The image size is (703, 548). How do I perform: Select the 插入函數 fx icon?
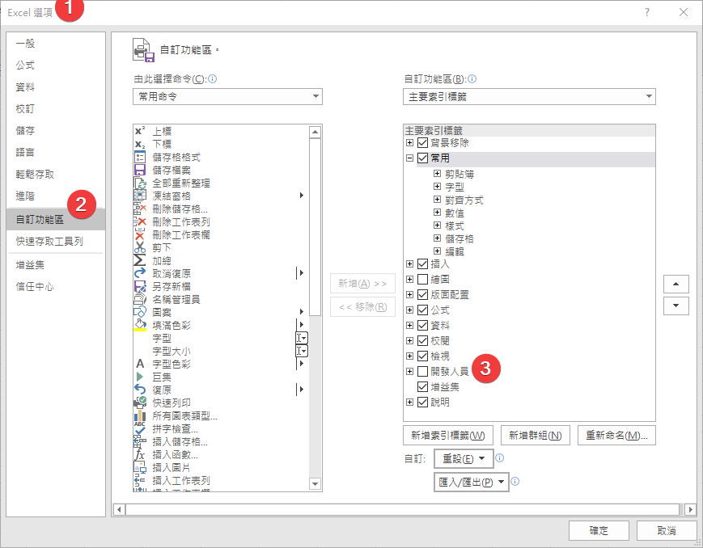click(x=140, y=454)
